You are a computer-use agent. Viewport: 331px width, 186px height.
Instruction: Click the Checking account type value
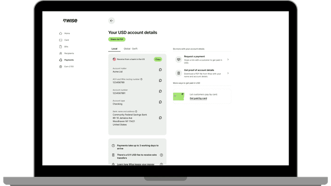tap(117, 104)
